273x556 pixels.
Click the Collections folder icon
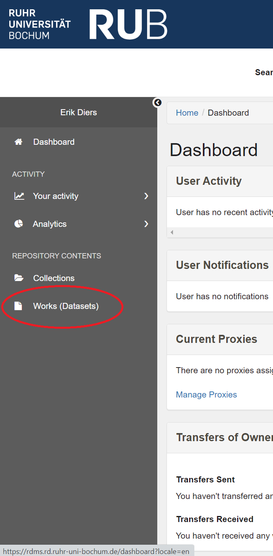[x=19, y=278]
